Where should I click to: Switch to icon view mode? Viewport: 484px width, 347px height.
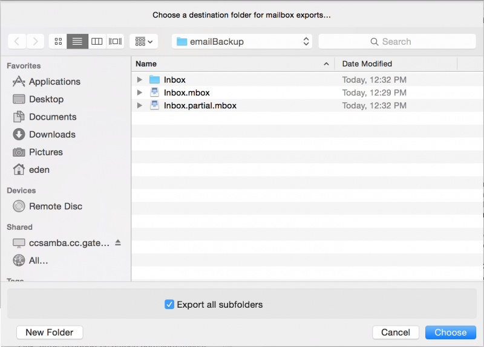point(58,42)
